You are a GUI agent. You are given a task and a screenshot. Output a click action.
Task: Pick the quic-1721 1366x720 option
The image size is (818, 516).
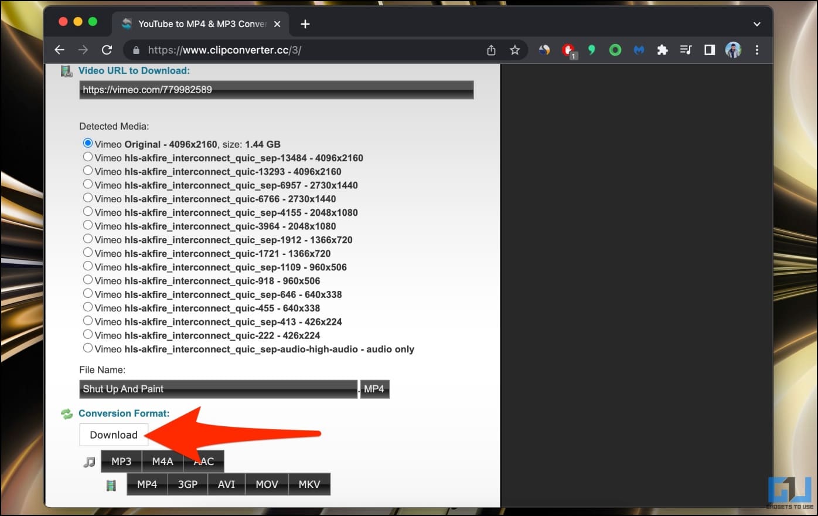point(88,252)
